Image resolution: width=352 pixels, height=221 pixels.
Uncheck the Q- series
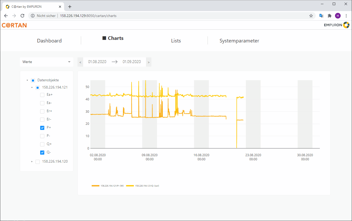click(42, 152)
